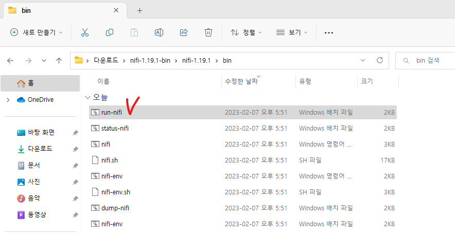The image size is (455, 235).
Task: Click the Share icon in toolbar
Action: pos(184,32)
